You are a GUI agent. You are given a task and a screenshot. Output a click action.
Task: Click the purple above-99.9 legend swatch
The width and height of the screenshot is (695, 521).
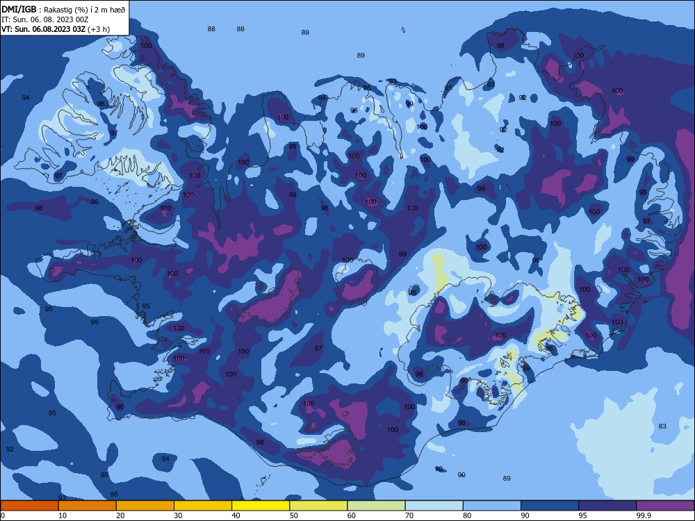point(666,506)
